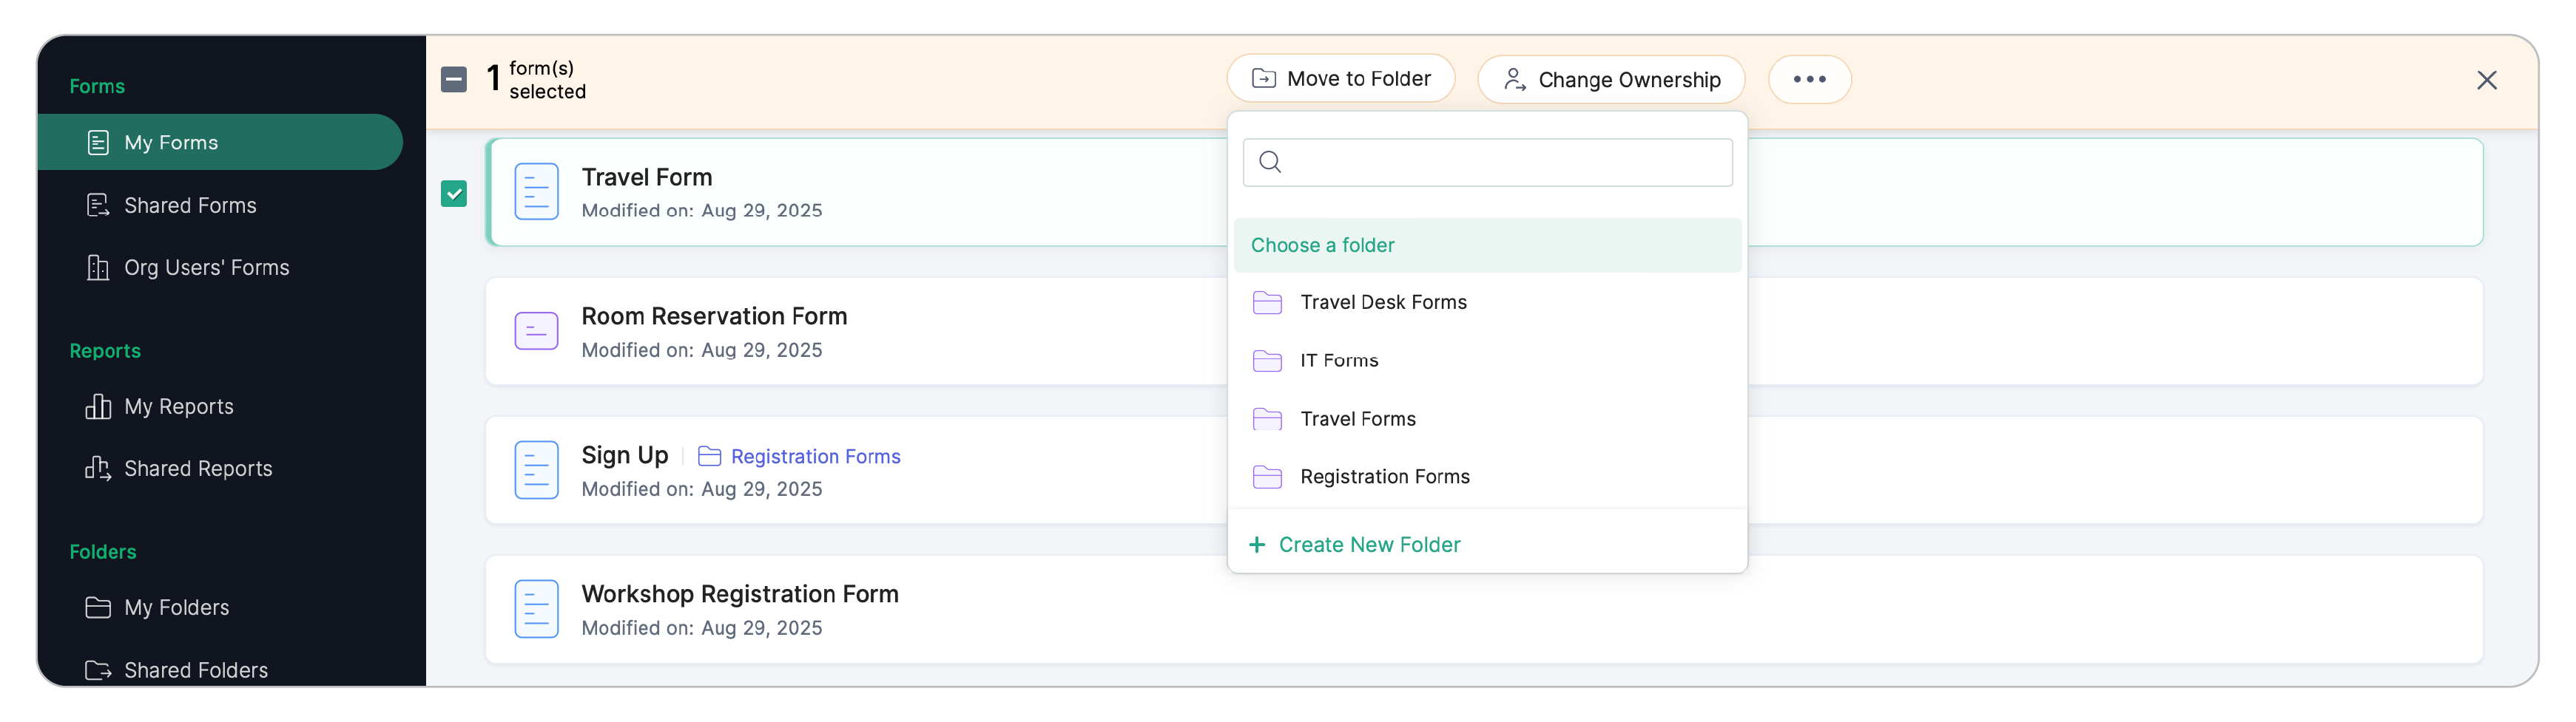The image size is (2576, 722).
Task: Click the Workshop Registration Form icon
Action: [x=536, y=608]
